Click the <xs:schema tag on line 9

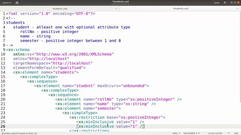[18, 50]
